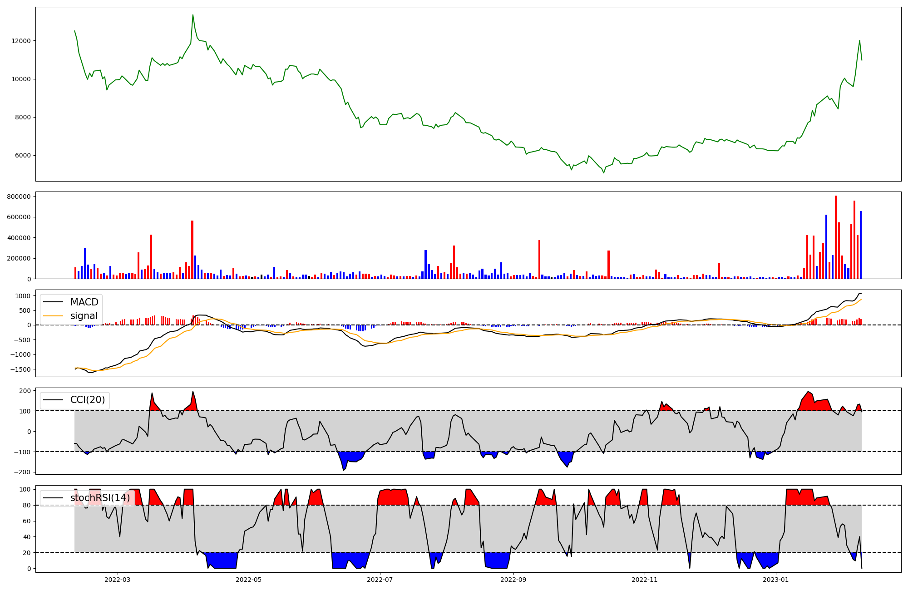The width and height of the screenshot is (908, 590).
Task: Click the 800000 volume axis tick label
Action: coord(19,197)
